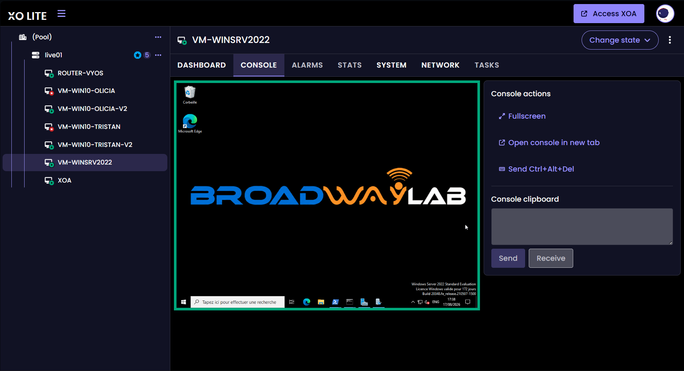The image size is (684, 371).
Task: Click the Fullscreen console action
Action: pyautogui.click(x=522, y=116)
